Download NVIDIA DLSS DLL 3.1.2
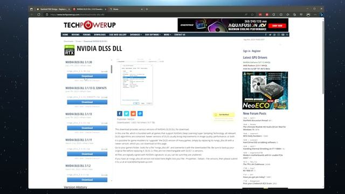This screenshot has height=194, width=345. pyautogui.click(x=87, y=179)
